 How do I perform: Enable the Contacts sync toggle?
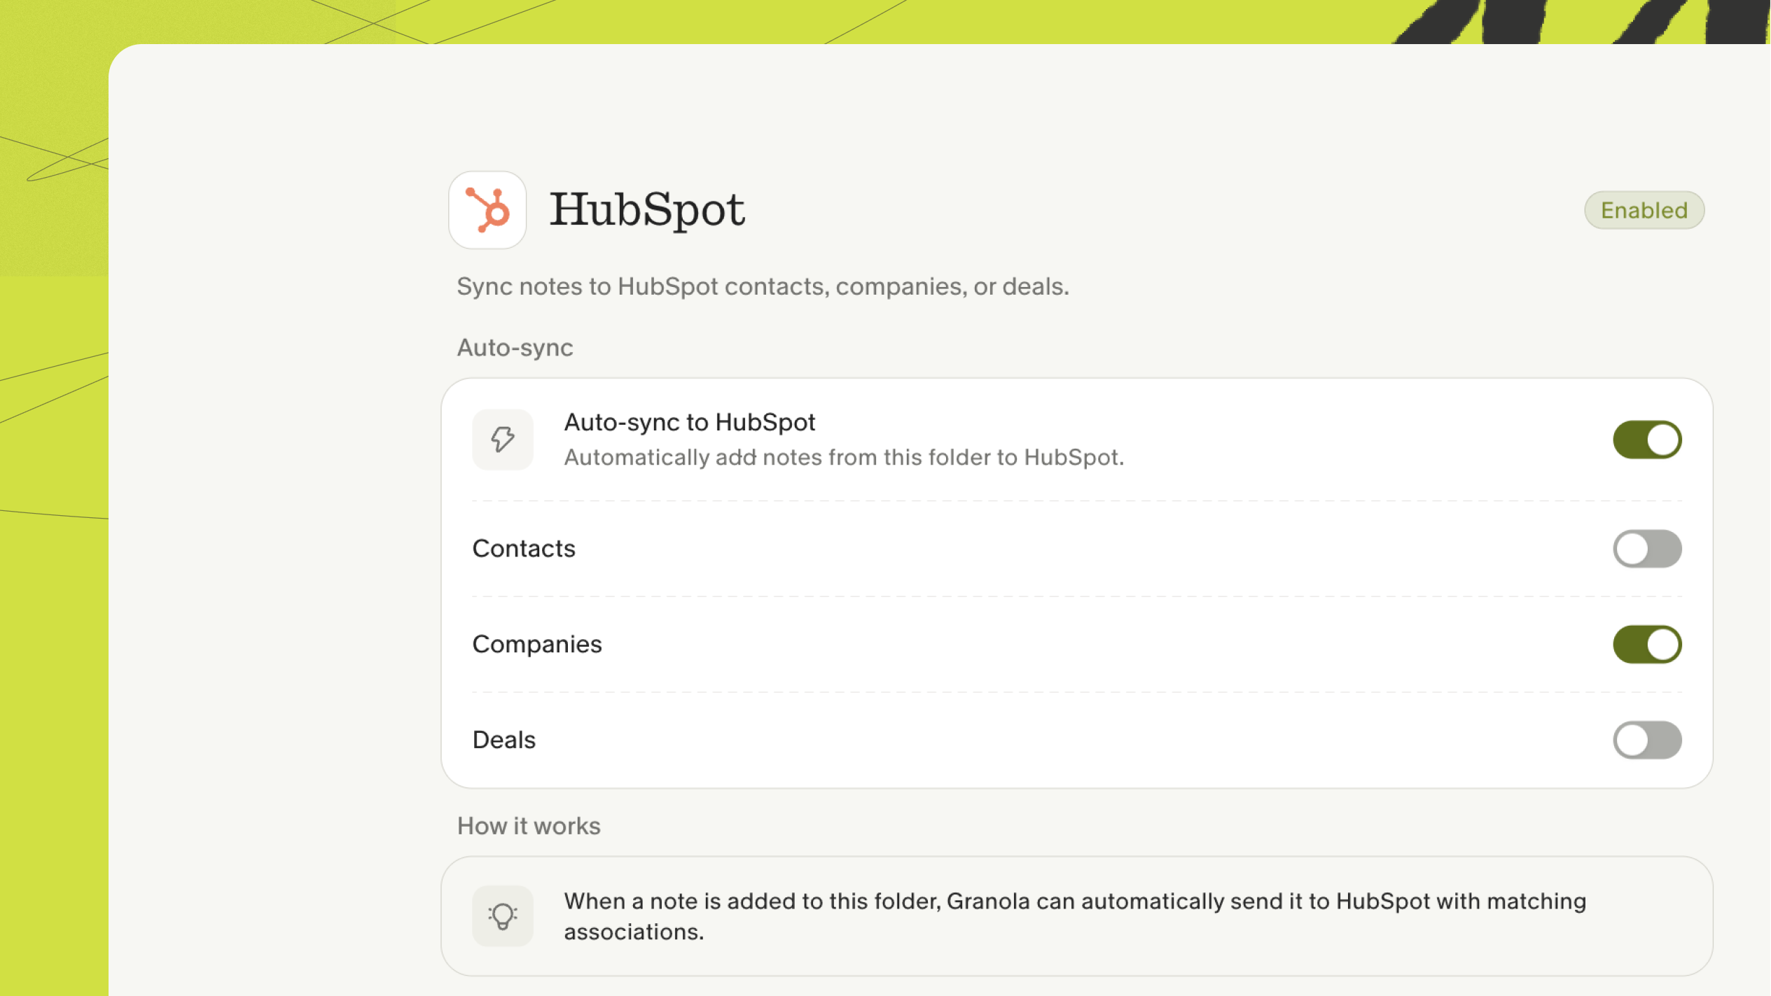pos(1647,549)
